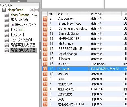Image resolution: width=127 pixels, height=107 pixels.
Task: Sort by 名前 column header
Action: pyautogui.click(x=73, y=14)
